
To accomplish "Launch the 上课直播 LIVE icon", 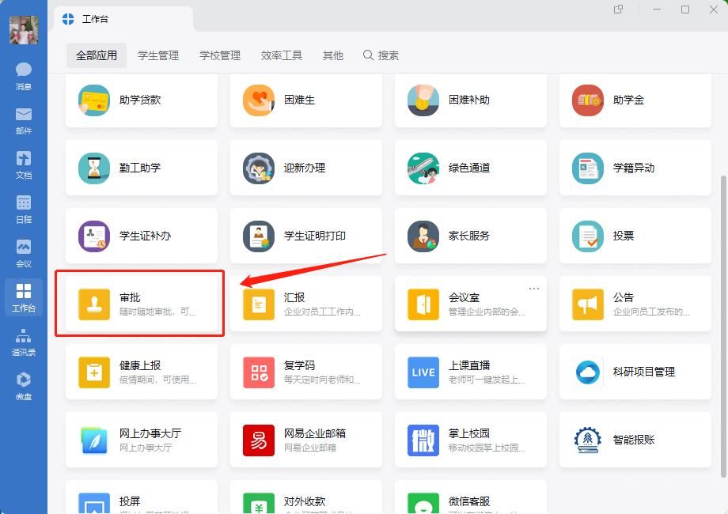I will coord(423,372).
